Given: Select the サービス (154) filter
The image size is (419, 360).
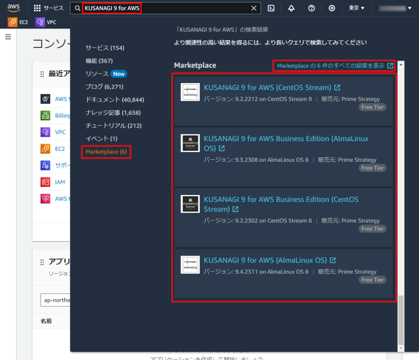Looking at the screenshot, I should click(105, 48).
